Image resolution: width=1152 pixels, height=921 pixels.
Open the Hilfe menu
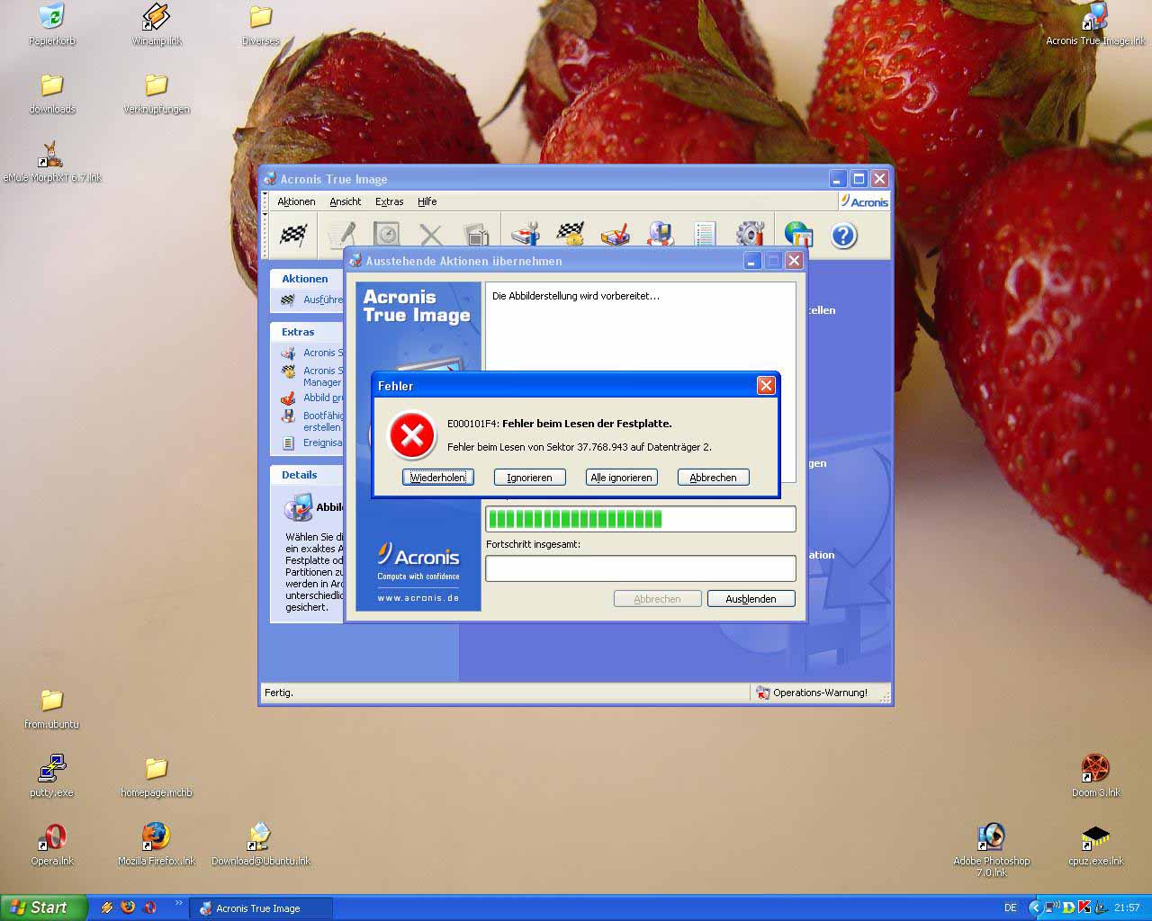pyautogui.click(x=427, y=201)
